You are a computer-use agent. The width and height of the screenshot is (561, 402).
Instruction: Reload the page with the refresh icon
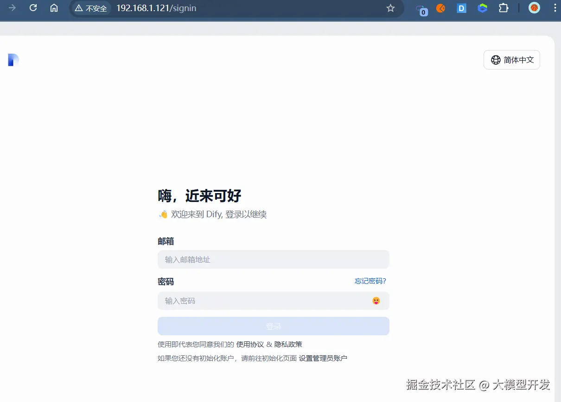click(x=33, y=8)
